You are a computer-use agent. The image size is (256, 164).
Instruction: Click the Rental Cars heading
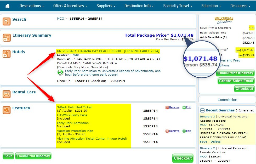click(24, 92)
